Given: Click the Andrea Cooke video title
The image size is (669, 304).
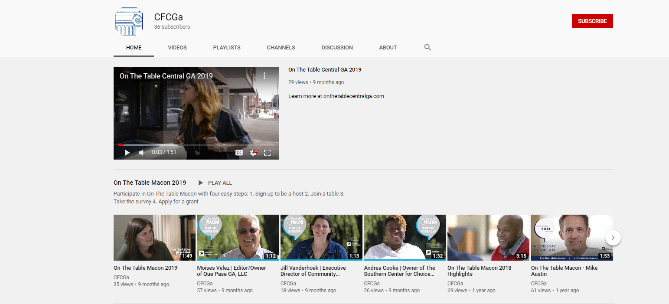Looking at the screenshot, I should coord(399,271).
